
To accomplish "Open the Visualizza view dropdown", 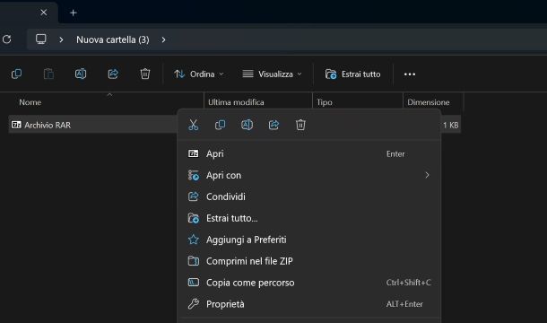I will [272, 74].
